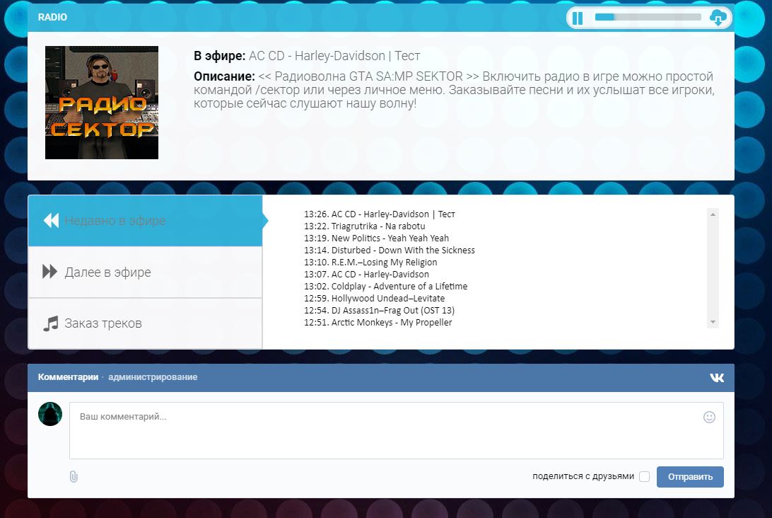Click the В эфире current track text

(307, 56)
